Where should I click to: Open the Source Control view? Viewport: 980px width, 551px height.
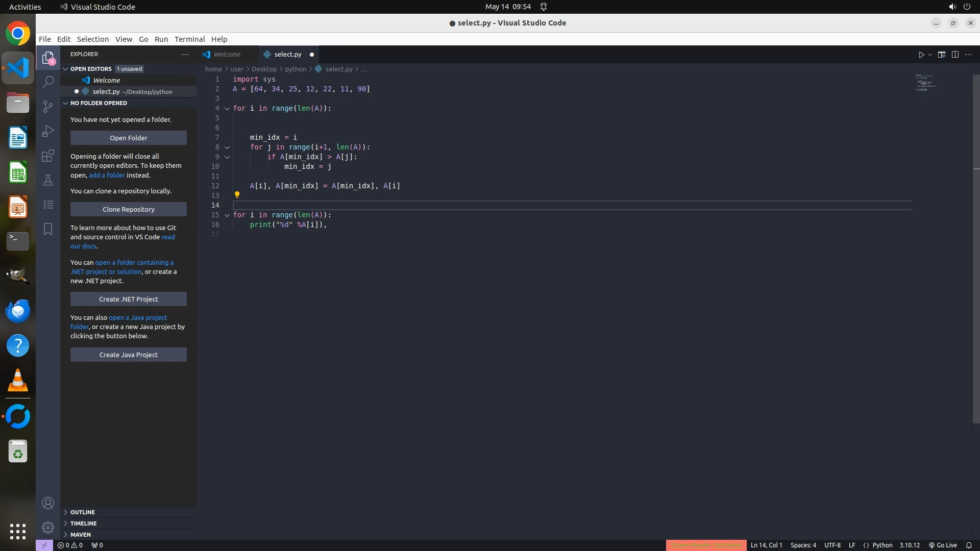[48, 106]
